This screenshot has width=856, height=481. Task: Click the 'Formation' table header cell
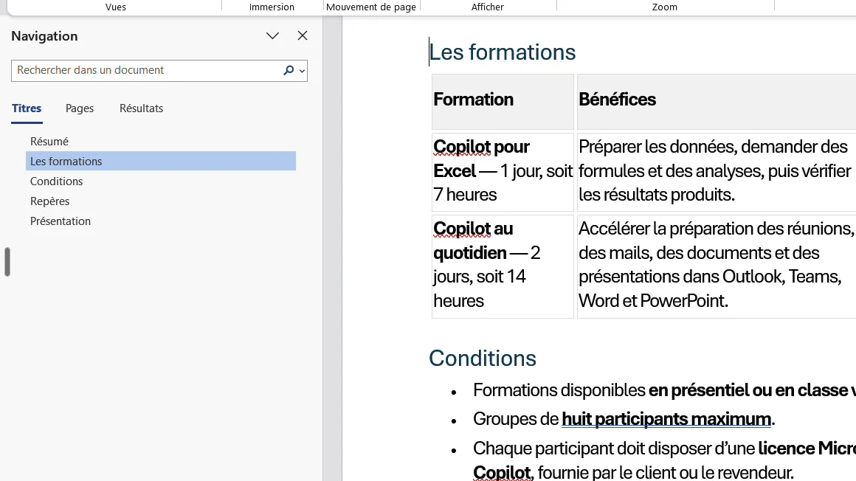coord(503,102)
